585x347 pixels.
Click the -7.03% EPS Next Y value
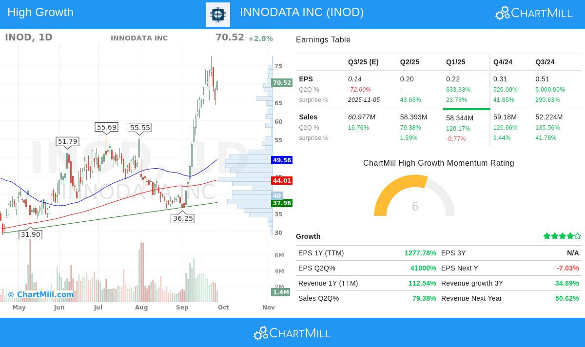pyautogui.click(x=568, y=268)
